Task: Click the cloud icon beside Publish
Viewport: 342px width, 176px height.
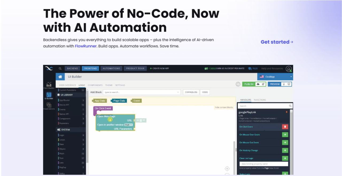Action: click(x=258, y=84)
